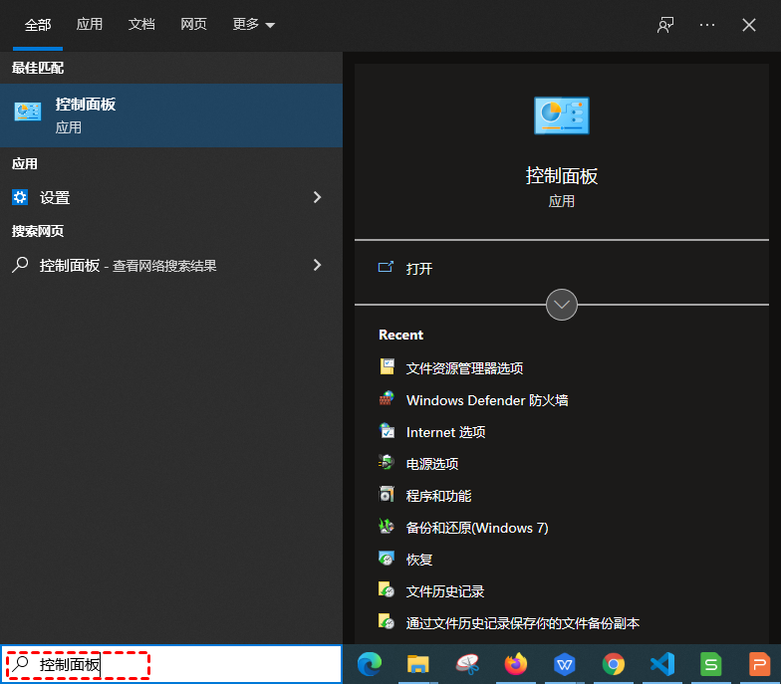This screenshot has height=684, width=781.
Task: Click the 文件历史记录 icon
Action: click(x=387, y=589)
